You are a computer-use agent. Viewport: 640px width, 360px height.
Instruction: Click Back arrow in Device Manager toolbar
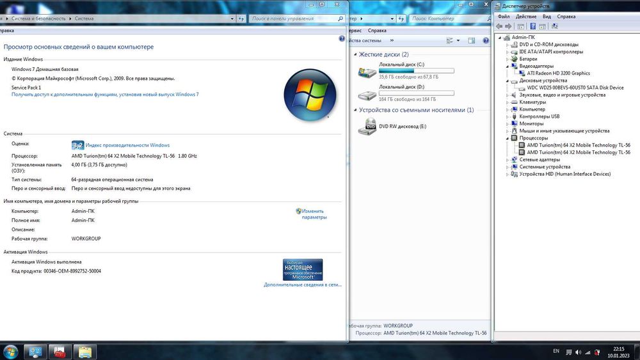coord(499,26)
